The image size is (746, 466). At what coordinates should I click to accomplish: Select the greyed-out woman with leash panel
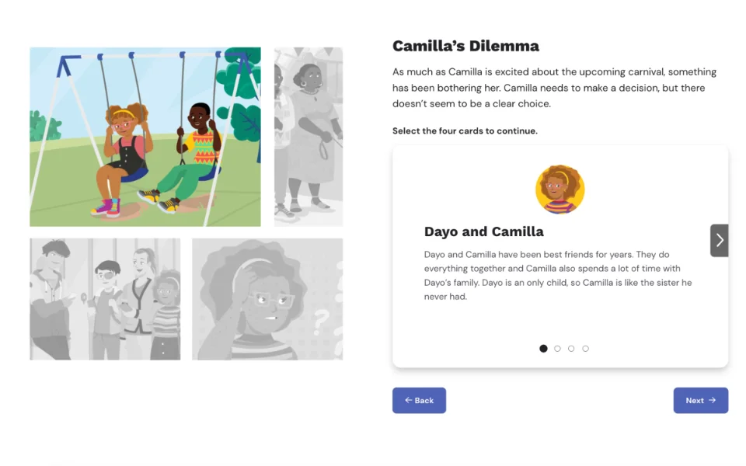[x=309, y=137]
